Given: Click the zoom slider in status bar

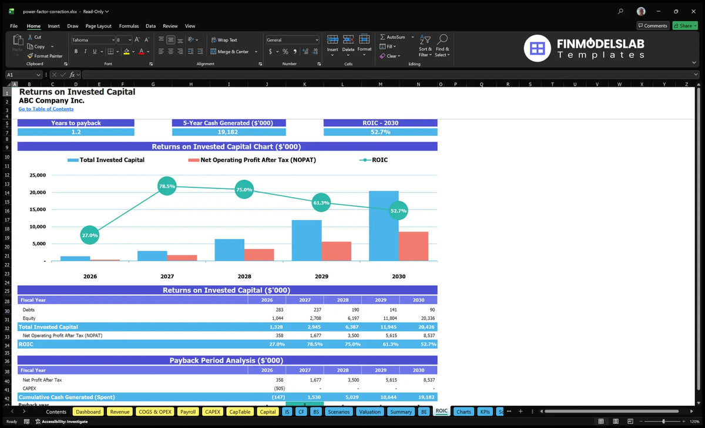Looking at the screenshot, I should tap(664, 422).
